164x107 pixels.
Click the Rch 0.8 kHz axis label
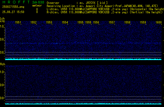tap(2, 98)
